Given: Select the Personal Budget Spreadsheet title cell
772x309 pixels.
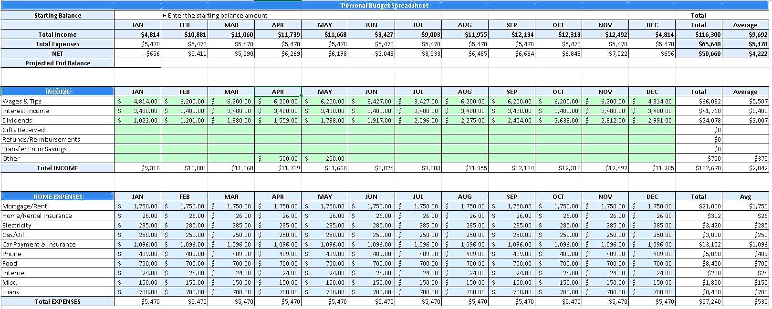Looking at the screenshot, I should pos(385,5).
